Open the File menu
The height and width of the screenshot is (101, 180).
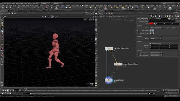coord(2,3)
